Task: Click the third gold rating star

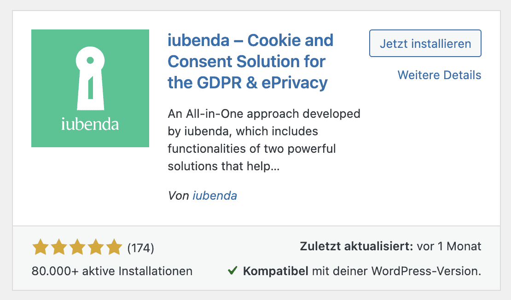Action: [77, 247]
